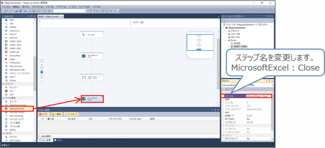Click the green Run button in toolbar
Image resolution: width=325 pixels, height=148 pixels.
click(50, 11)
